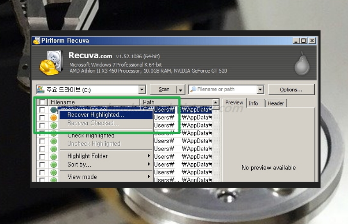The height and width of the screenshot is (224, 348).
Task: Expand the View mode submenu arrow
Action: click(x=149, y=177)
